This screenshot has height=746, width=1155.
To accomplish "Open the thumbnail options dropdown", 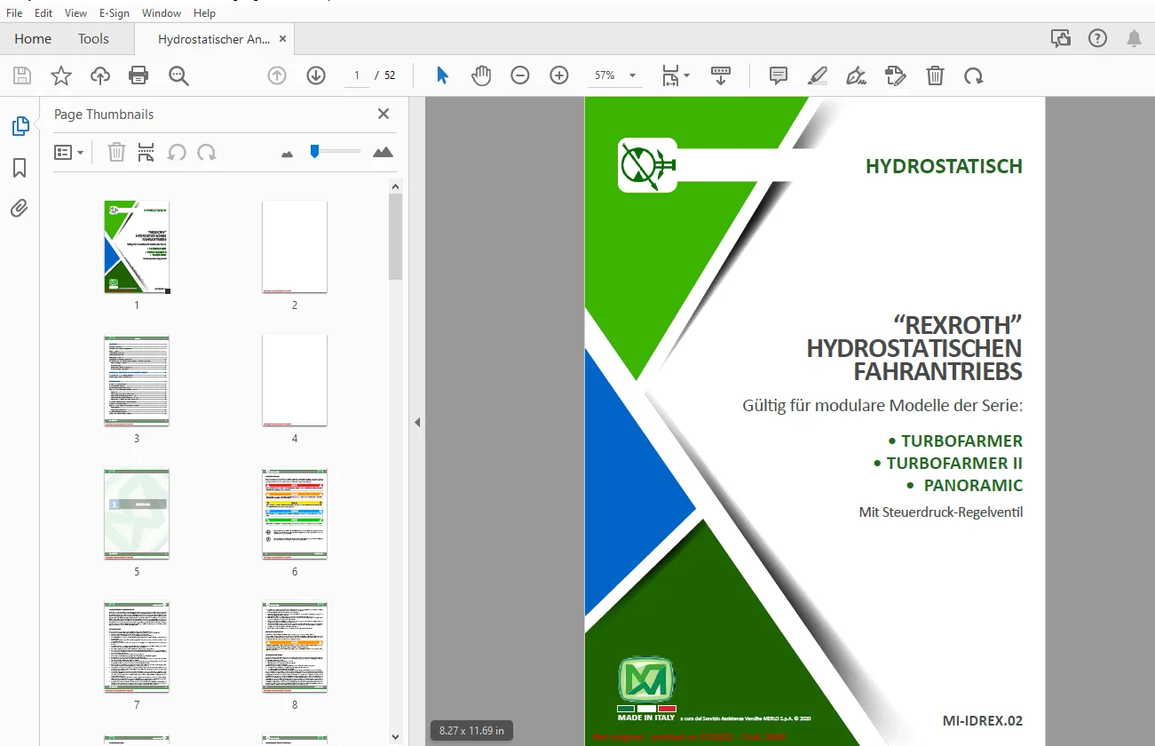I will coord(69,153).
